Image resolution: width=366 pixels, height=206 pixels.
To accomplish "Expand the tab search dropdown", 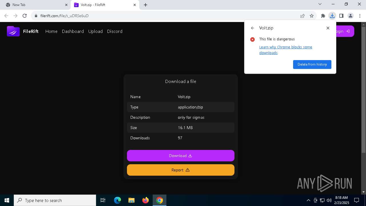I will click(320, 4).
